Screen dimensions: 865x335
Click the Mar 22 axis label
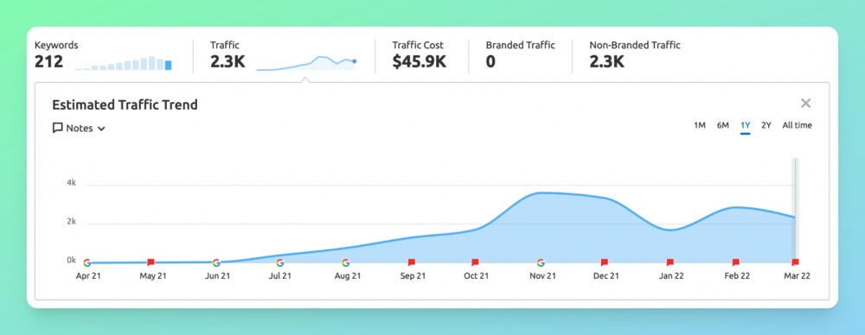coord(798,276)
